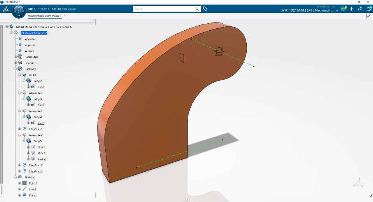The height and width of the screenshot is (202, 373).
Task: Click the Hole.1 feature icon
Action: [x=33, y=147]
